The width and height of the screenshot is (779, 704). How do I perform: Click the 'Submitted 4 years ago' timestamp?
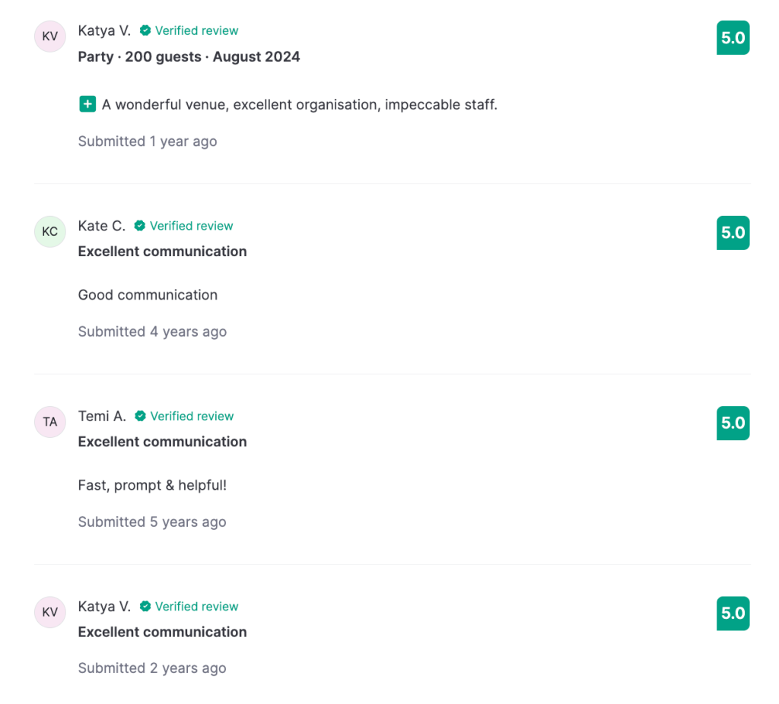tap(152, 331)
